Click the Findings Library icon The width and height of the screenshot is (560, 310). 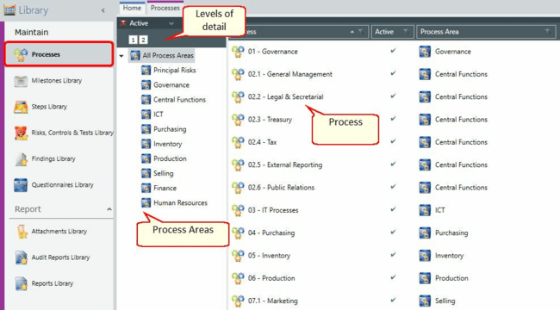21,159
